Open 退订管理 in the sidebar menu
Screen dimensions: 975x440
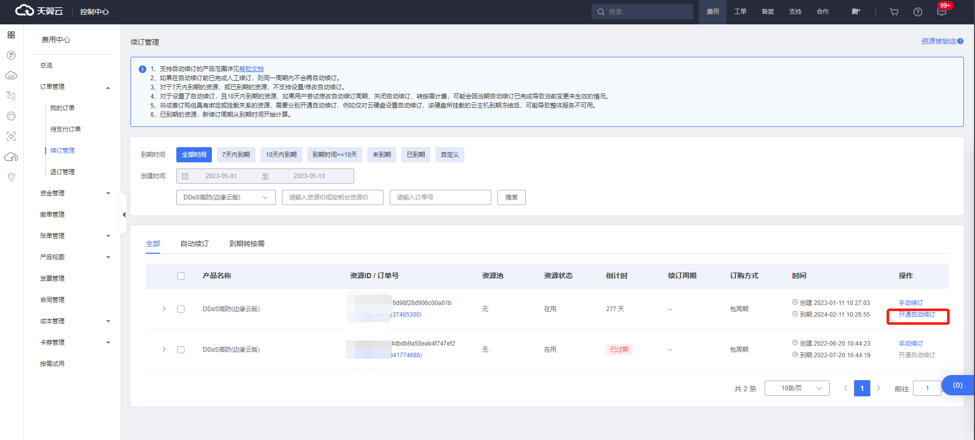coord(62,172)
